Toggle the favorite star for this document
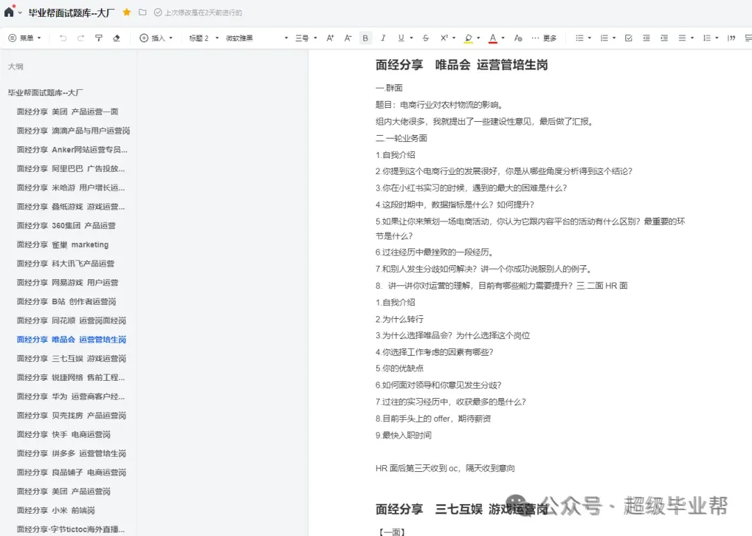 click(127, 13)
